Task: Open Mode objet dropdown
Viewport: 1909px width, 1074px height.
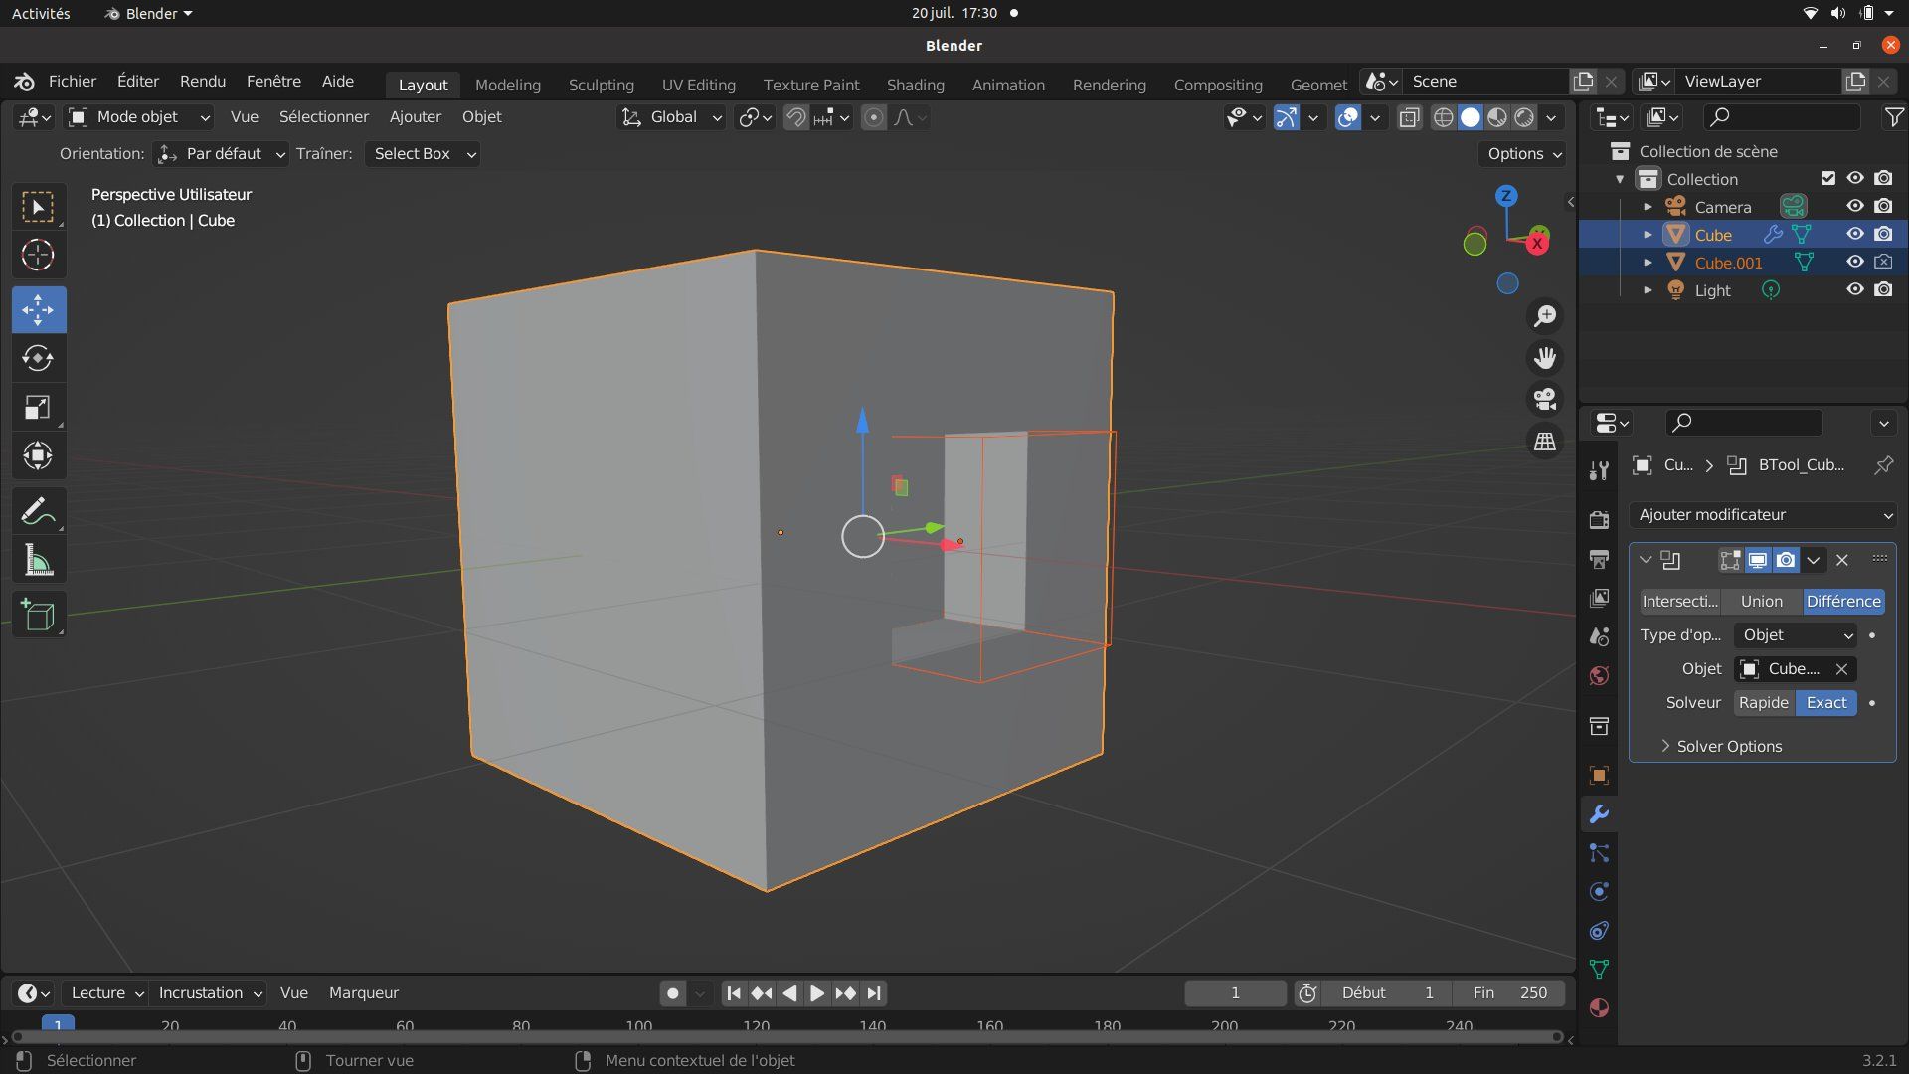Action: point(139,117)
